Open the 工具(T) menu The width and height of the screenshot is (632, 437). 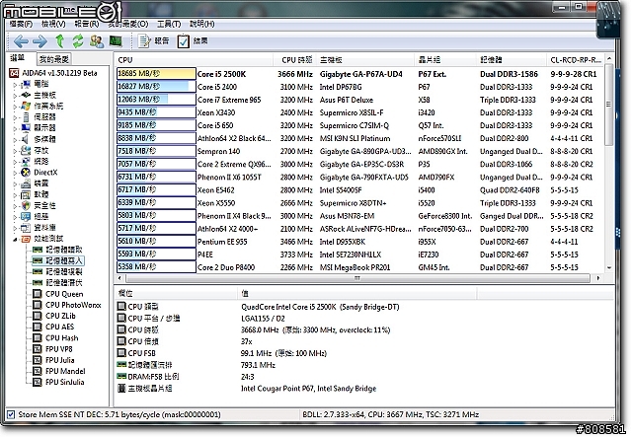coord(169,22)
